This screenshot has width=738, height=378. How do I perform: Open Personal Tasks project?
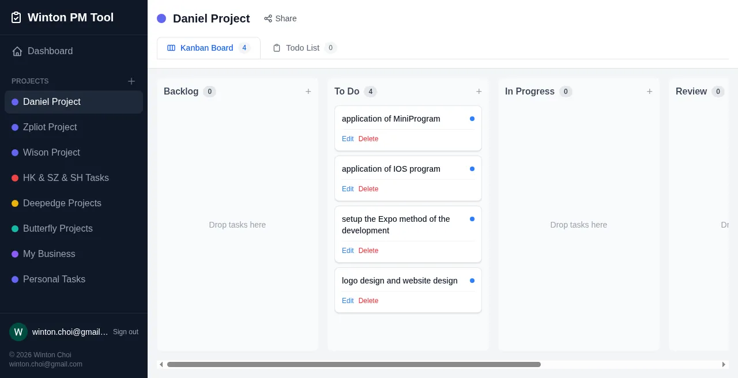point(74,279)
